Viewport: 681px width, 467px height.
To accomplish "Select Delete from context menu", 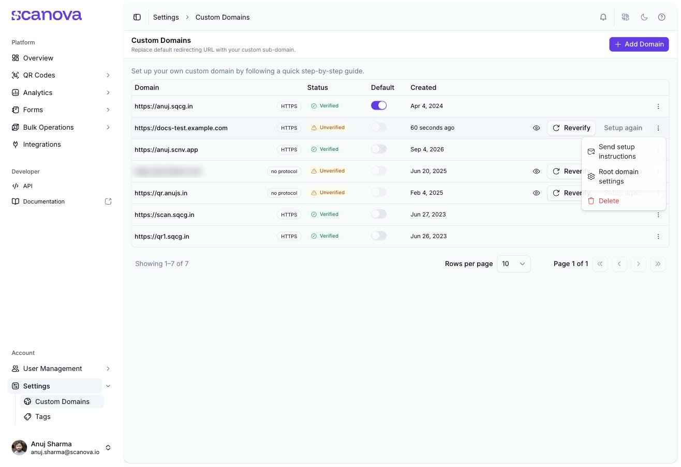I will coord(624,201).
